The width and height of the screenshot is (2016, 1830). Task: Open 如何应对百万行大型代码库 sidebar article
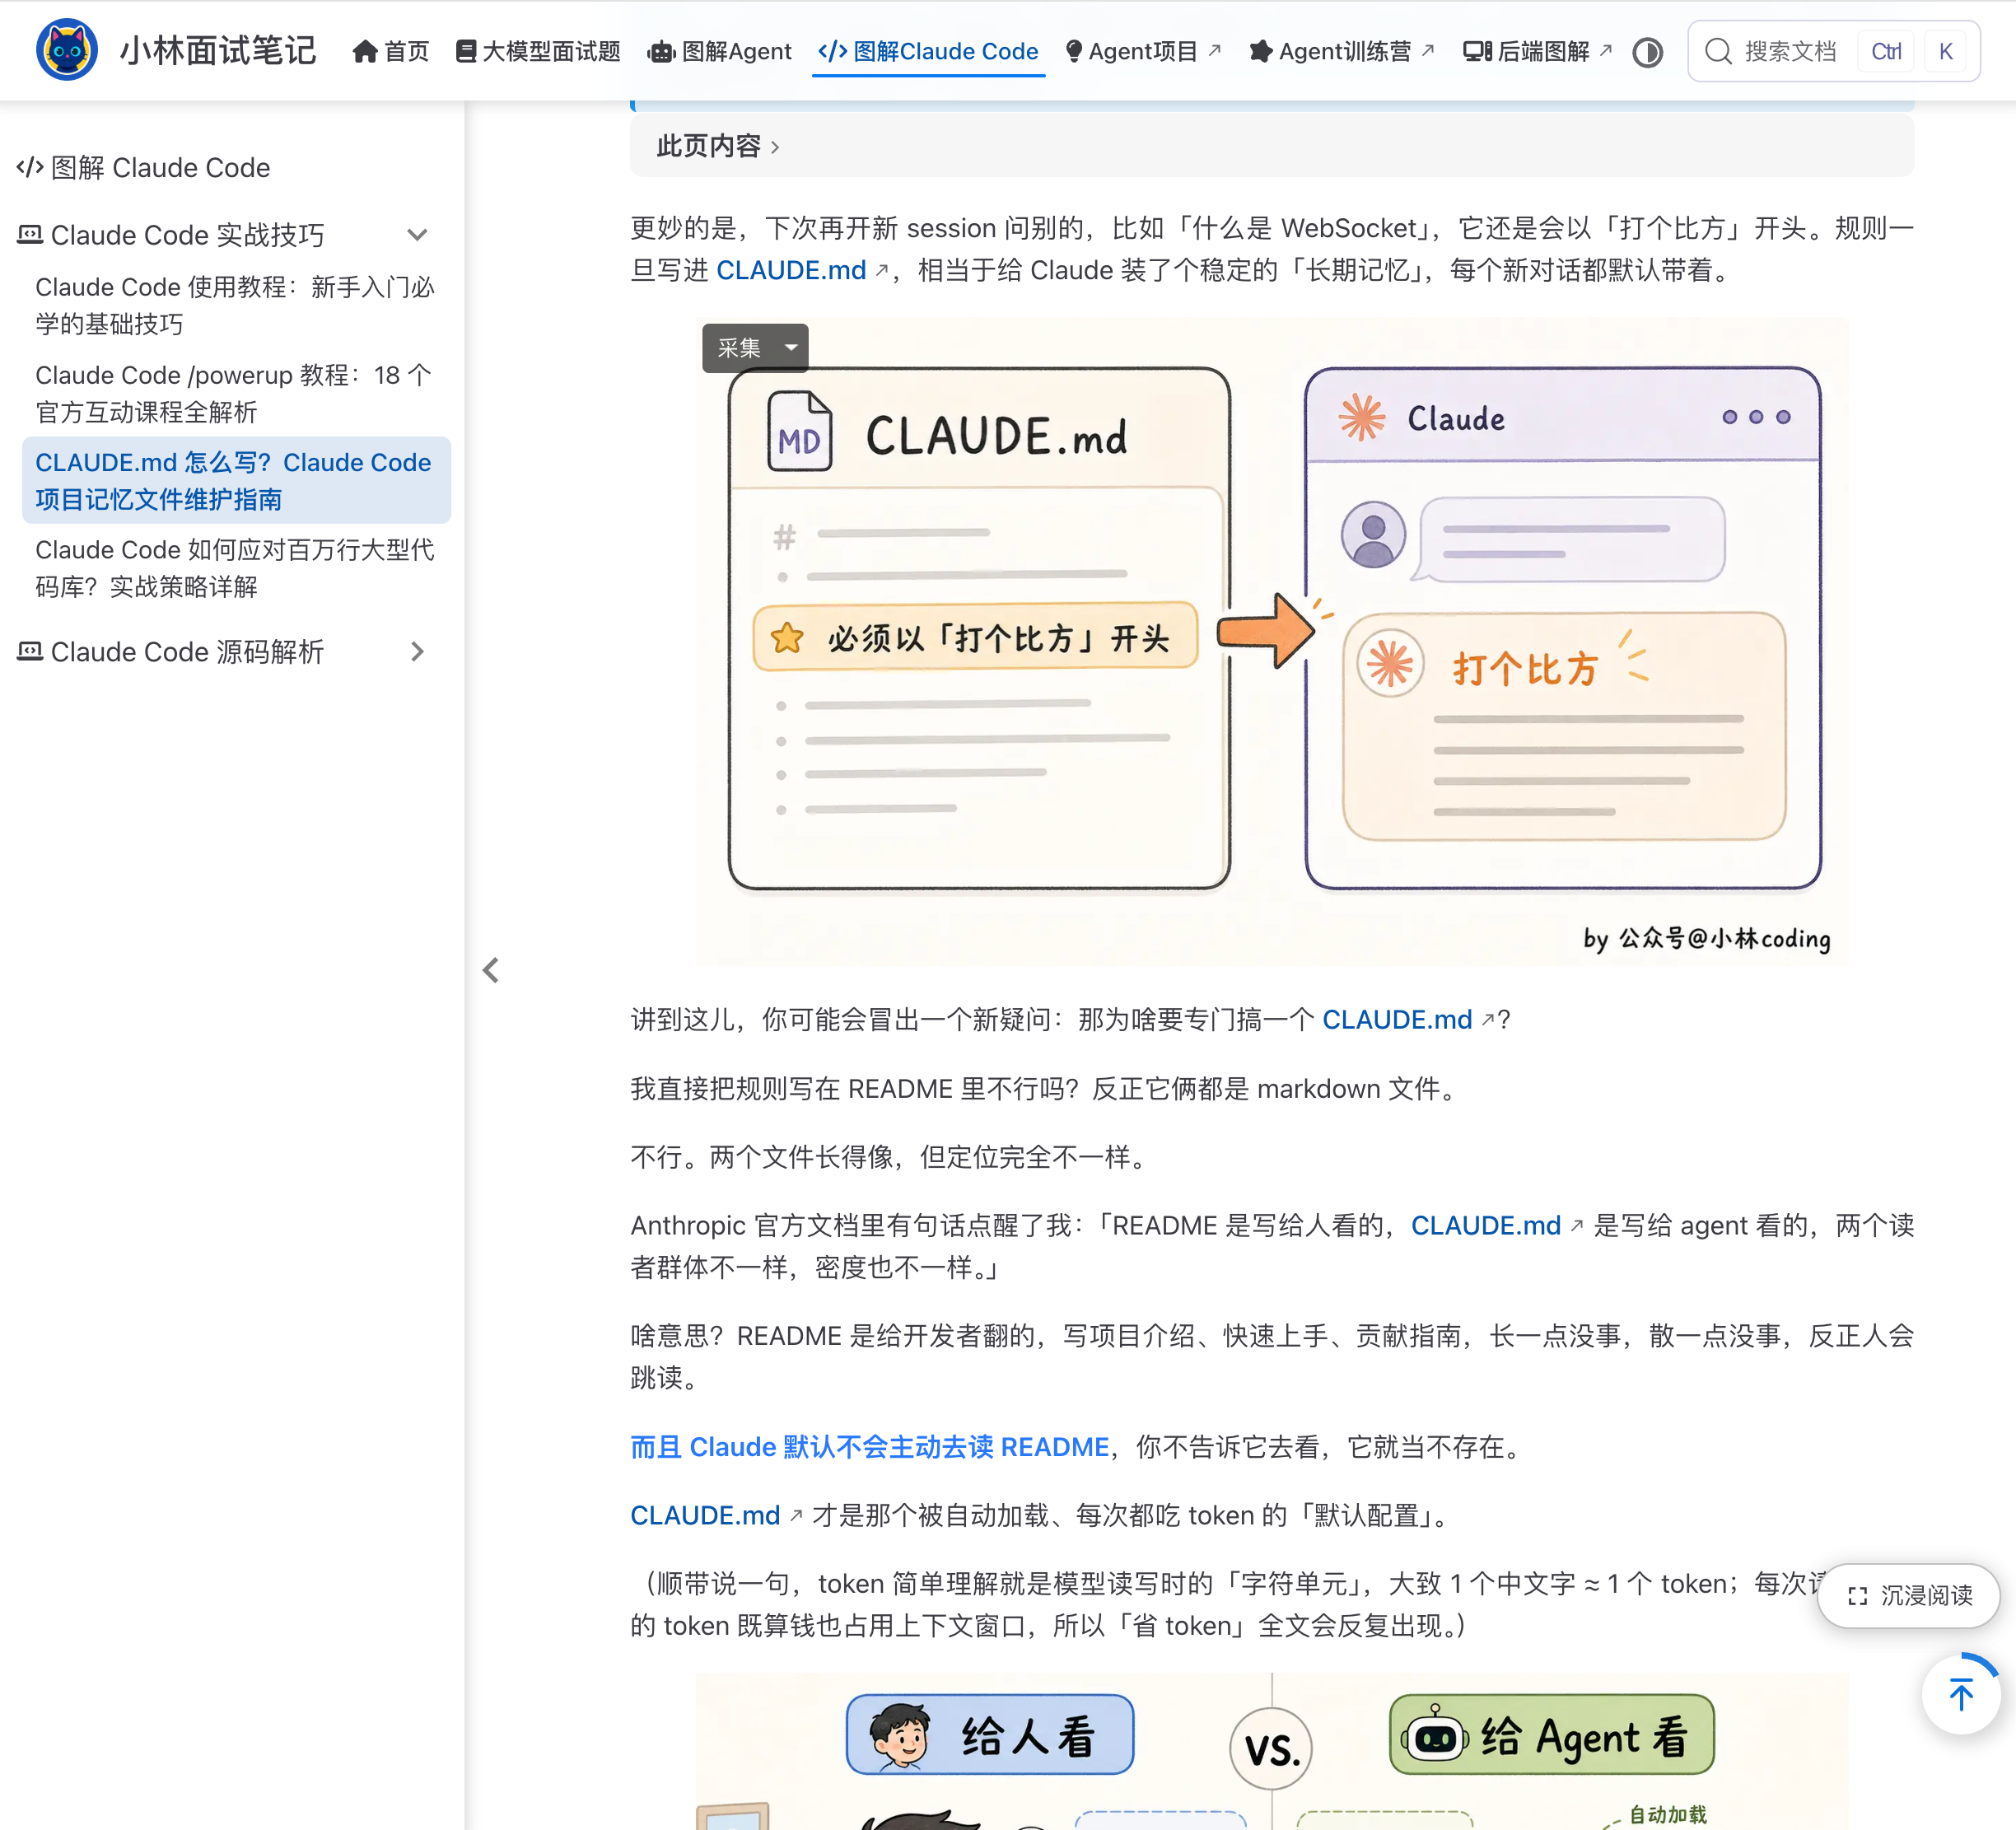point(235,568)
